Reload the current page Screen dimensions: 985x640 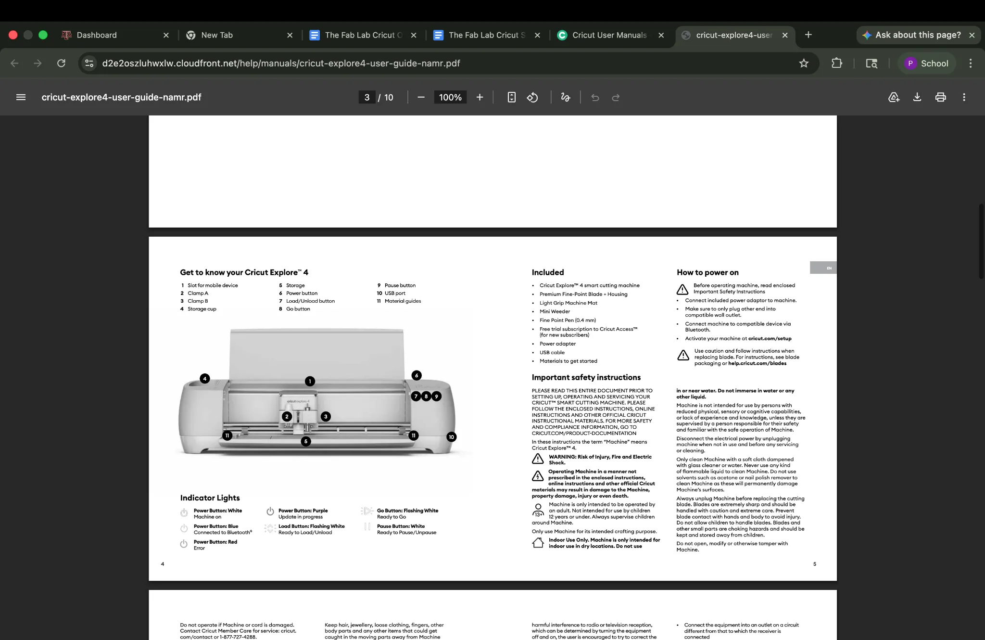click(x=61, y=63)
